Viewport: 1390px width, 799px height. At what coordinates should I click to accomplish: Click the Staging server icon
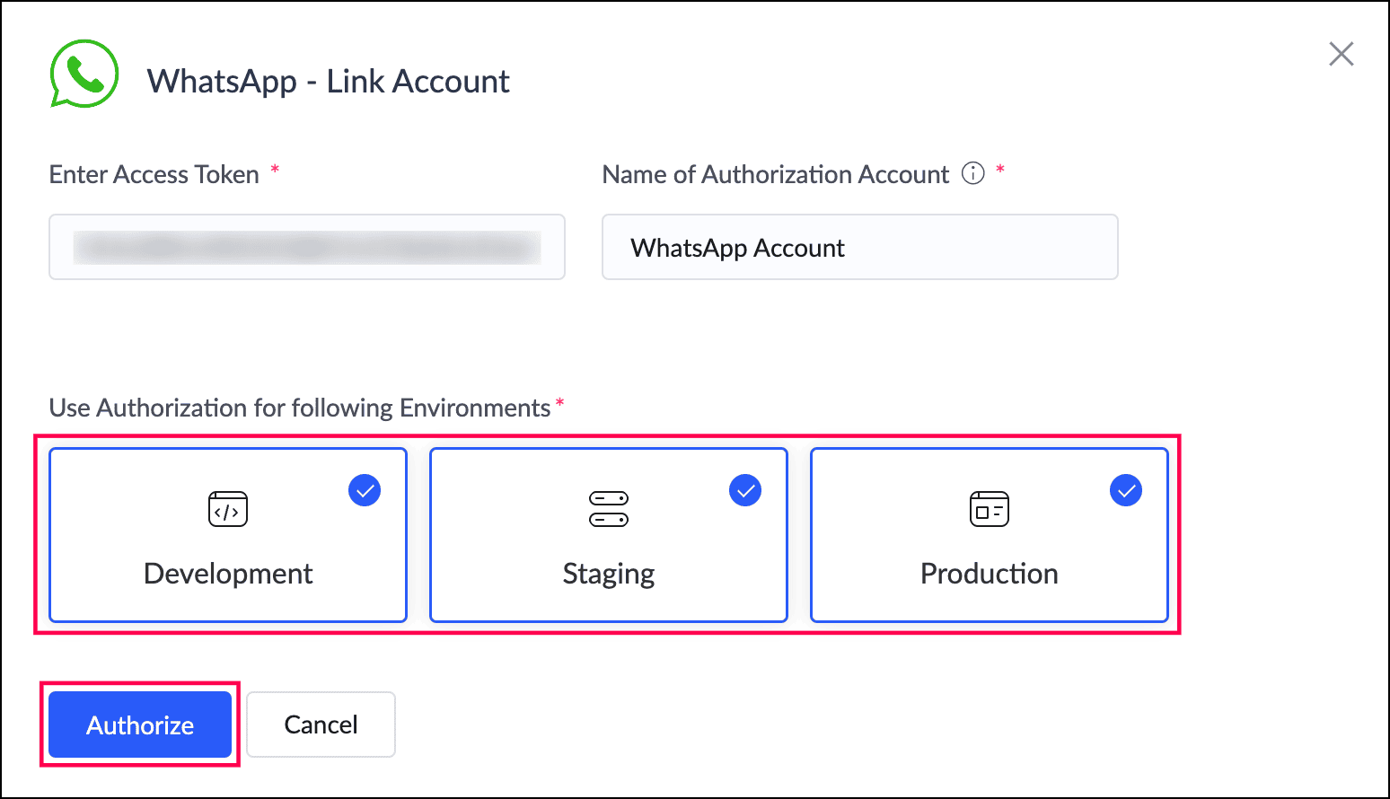[x=609, y=509]
